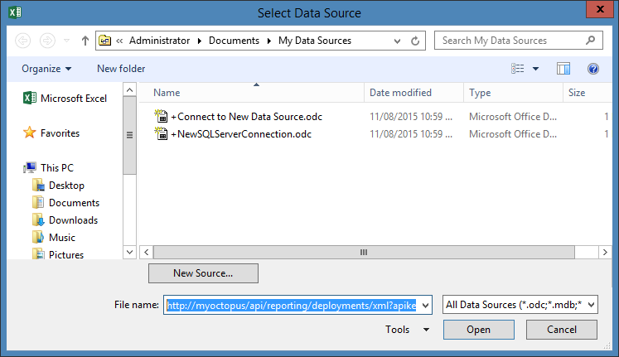
Task: Select +Connect to New Data Source.odc file
Action: [x=246, y=116]
